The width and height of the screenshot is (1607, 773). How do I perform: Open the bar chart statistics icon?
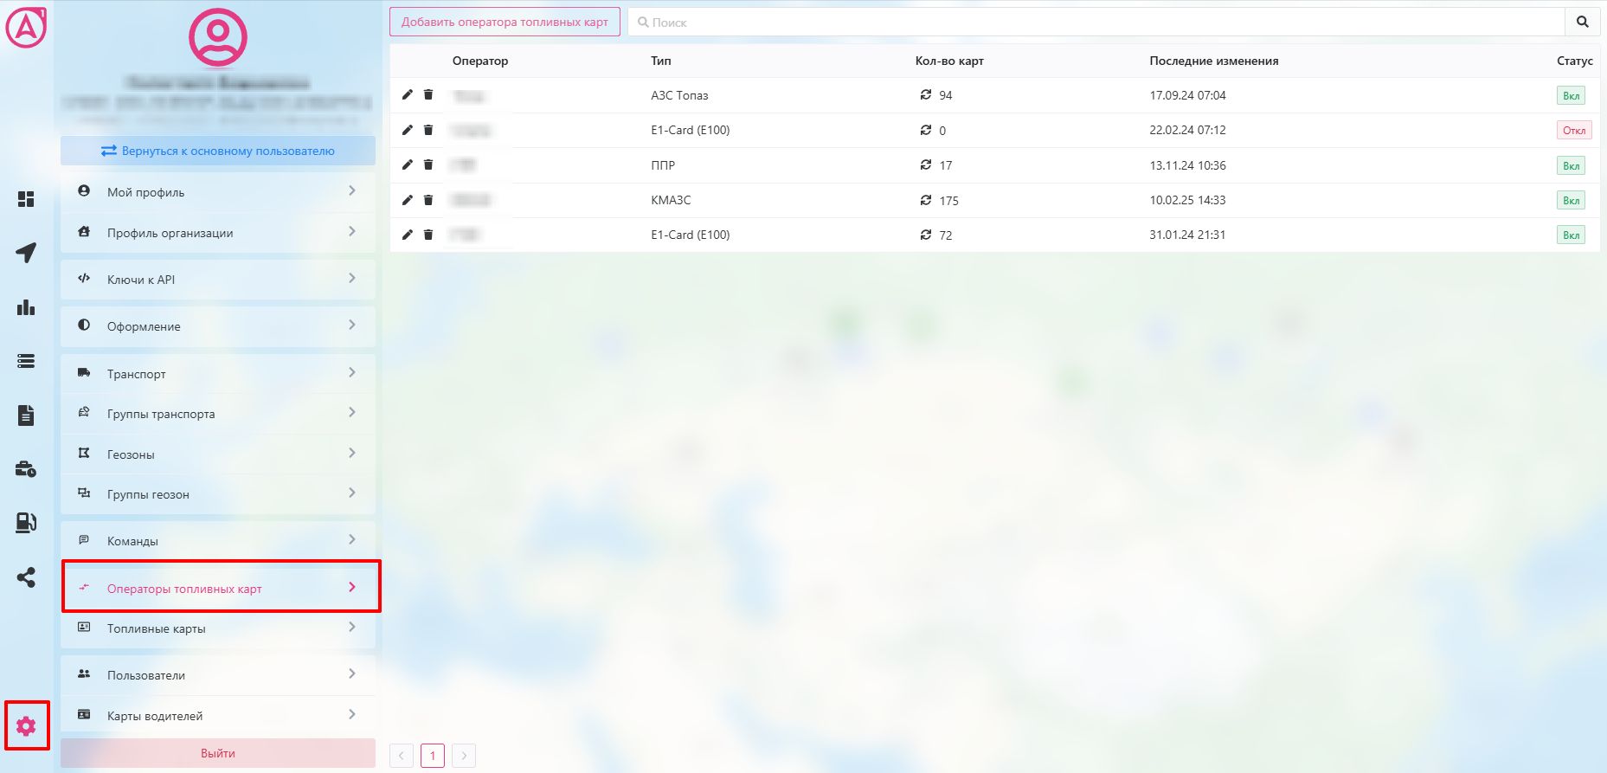click(x=26, y=307)
